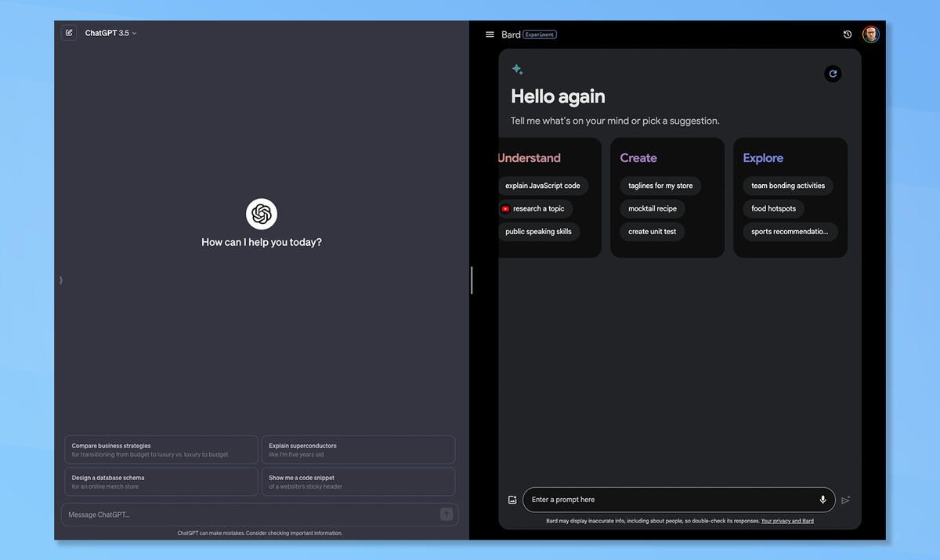Image resolution: width=940 pixels, height=560 pixels.
Task: Open Bard's hamburger navigation menu
Action: tap(490, 34)
